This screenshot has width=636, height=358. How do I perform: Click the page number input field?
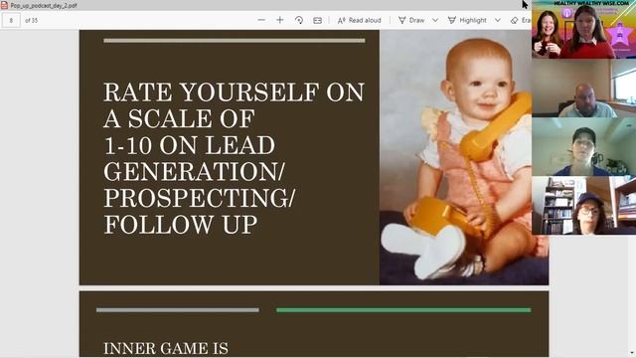[11, 20]
